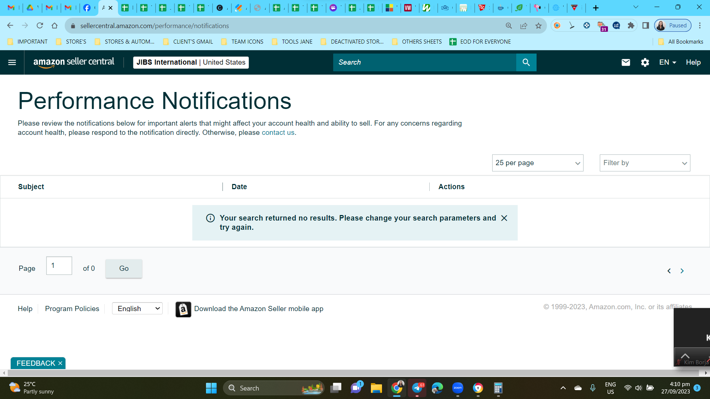Click the contact us link
The height and width of the screenshot is (399, 710).
point(278,133)
